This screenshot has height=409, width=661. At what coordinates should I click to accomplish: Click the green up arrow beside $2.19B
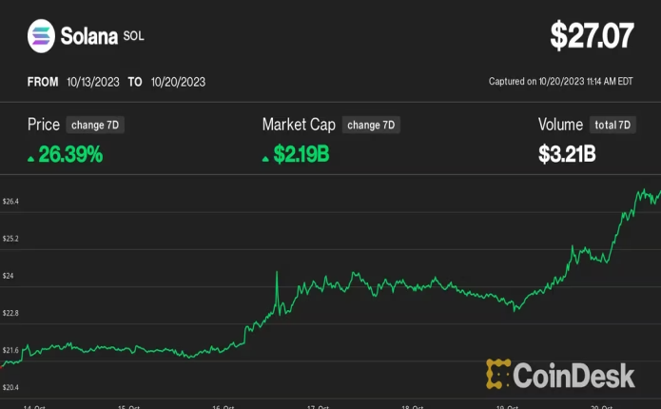point(265,159)
